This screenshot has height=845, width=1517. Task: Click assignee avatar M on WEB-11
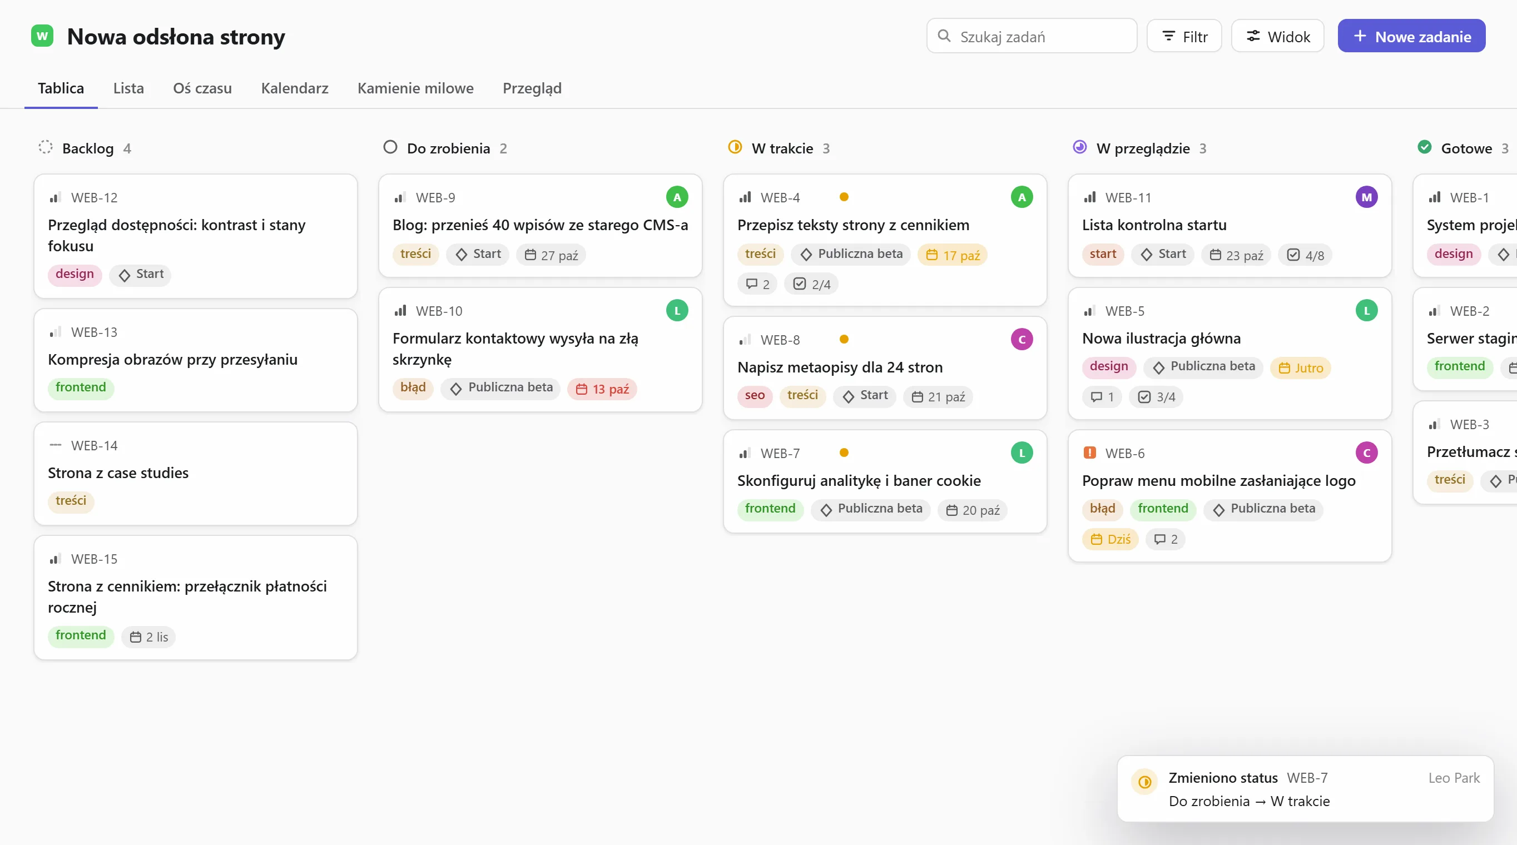click(1366, 197)
